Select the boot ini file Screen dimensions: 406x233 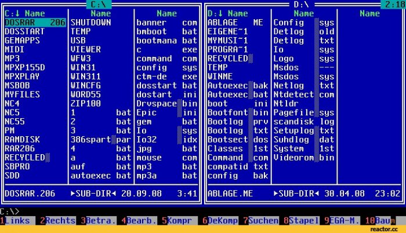pyautogui.click(x=238, y=104)
